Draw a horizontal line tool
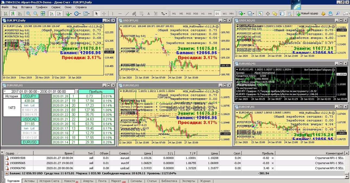350x183 pixels. pyautogui.click(x=120, y=14)
